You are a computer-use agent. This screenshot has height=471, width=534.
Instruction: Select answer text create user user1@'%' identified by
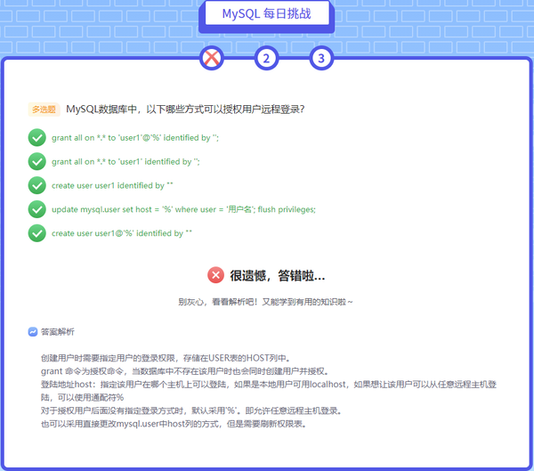pyautogui.click(x=122, y=233)
